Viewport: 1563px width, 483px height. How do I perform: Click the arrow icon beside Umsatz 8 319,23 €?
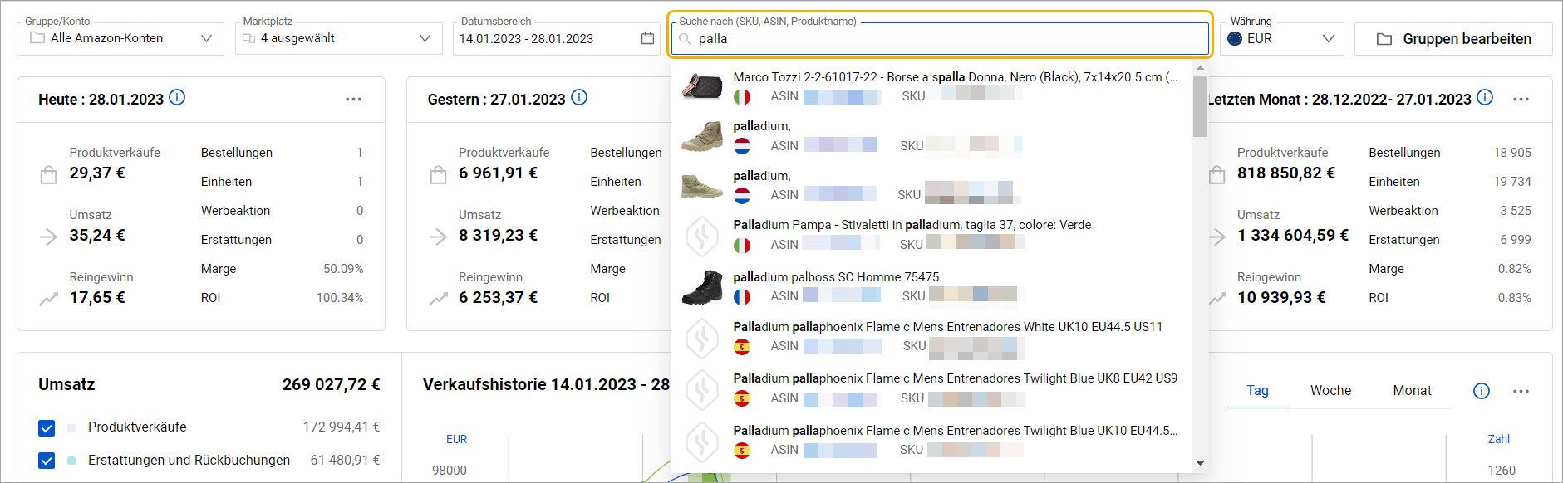click(438, 237)
